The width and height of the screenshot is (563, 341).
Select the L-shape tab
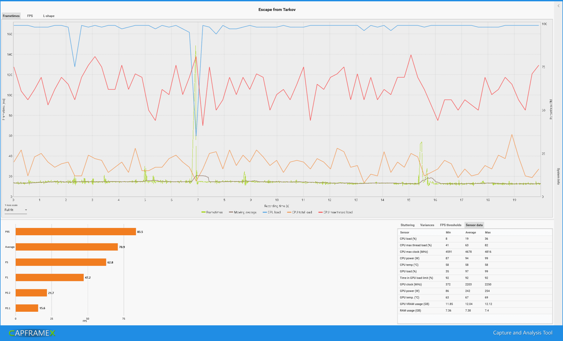click(x=49, y=16)
